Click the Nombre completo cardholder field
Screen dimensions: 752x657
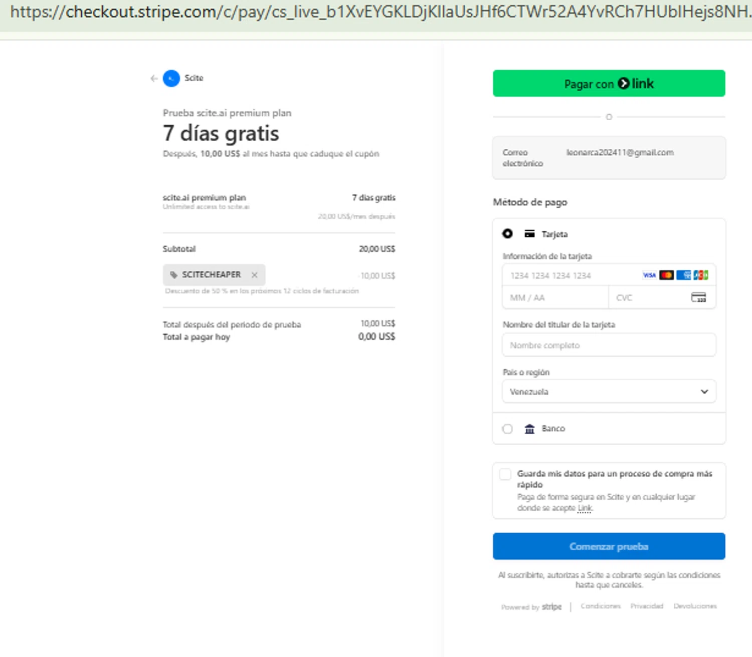click(609, 345)
